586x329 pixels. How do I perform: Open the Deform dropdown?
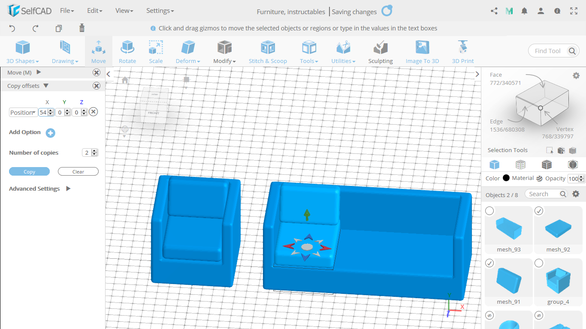click(188, 51)
